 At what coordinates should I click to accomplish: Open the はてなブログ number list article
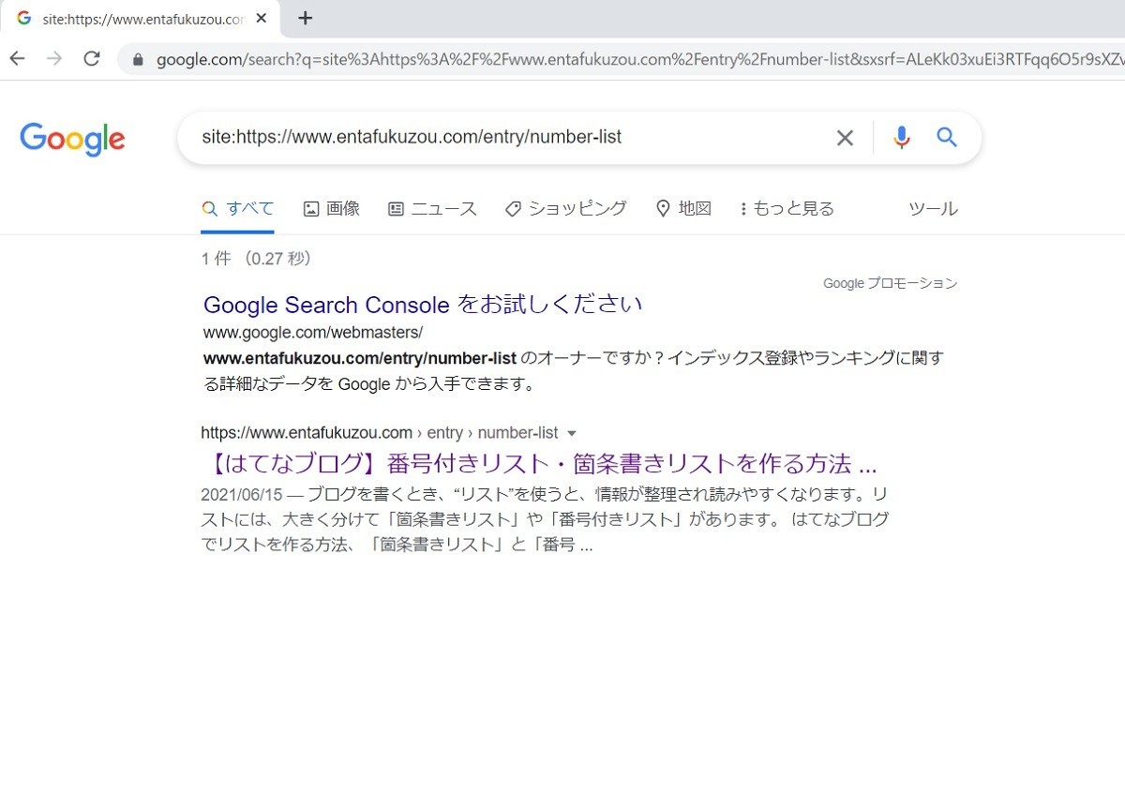(x=539, y=464)
